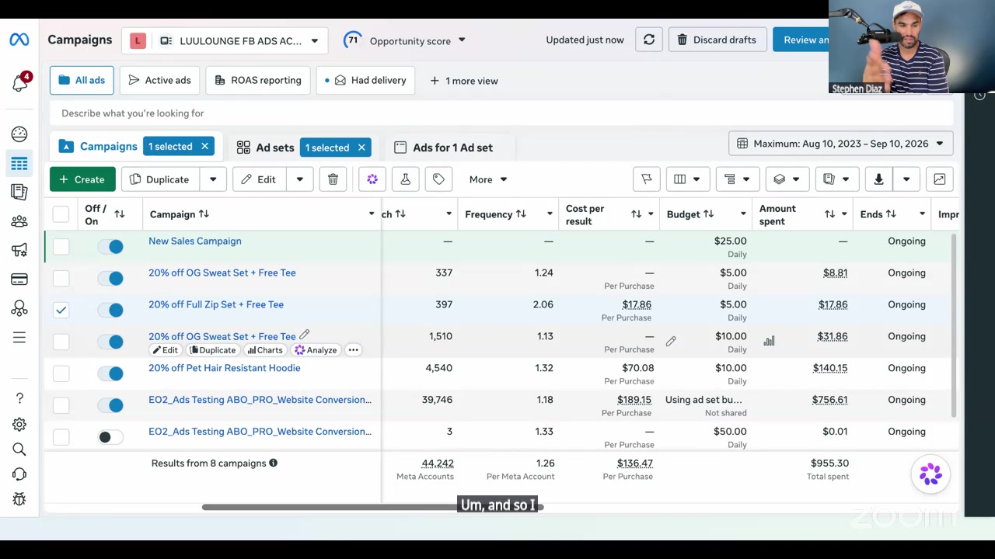
Task: Expand the date range Maximum dropdown
Action: [840, 144]
